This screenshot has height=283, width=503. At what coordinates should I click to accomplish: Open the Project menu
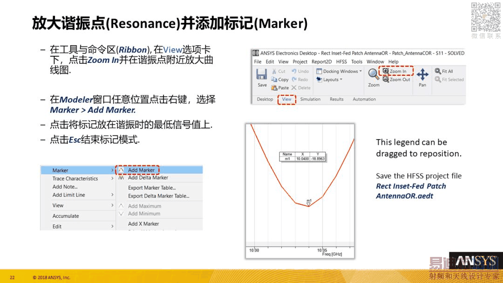click(300, 61)
